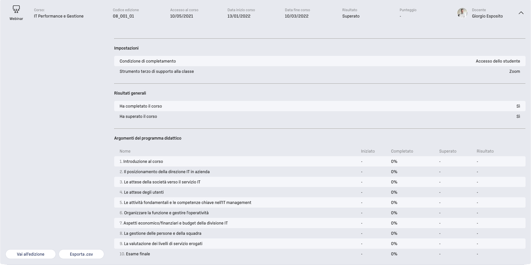Select the Ha completato il corso row

(x=320, y=106)
